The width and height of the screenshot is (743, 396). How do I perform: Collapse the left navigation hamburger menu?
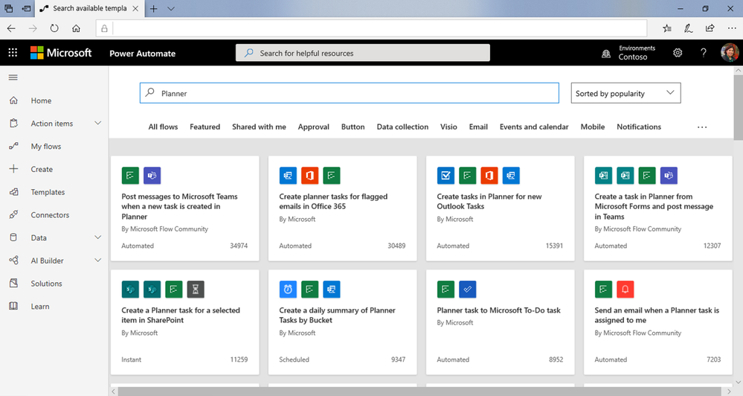(x=13, y=77)
